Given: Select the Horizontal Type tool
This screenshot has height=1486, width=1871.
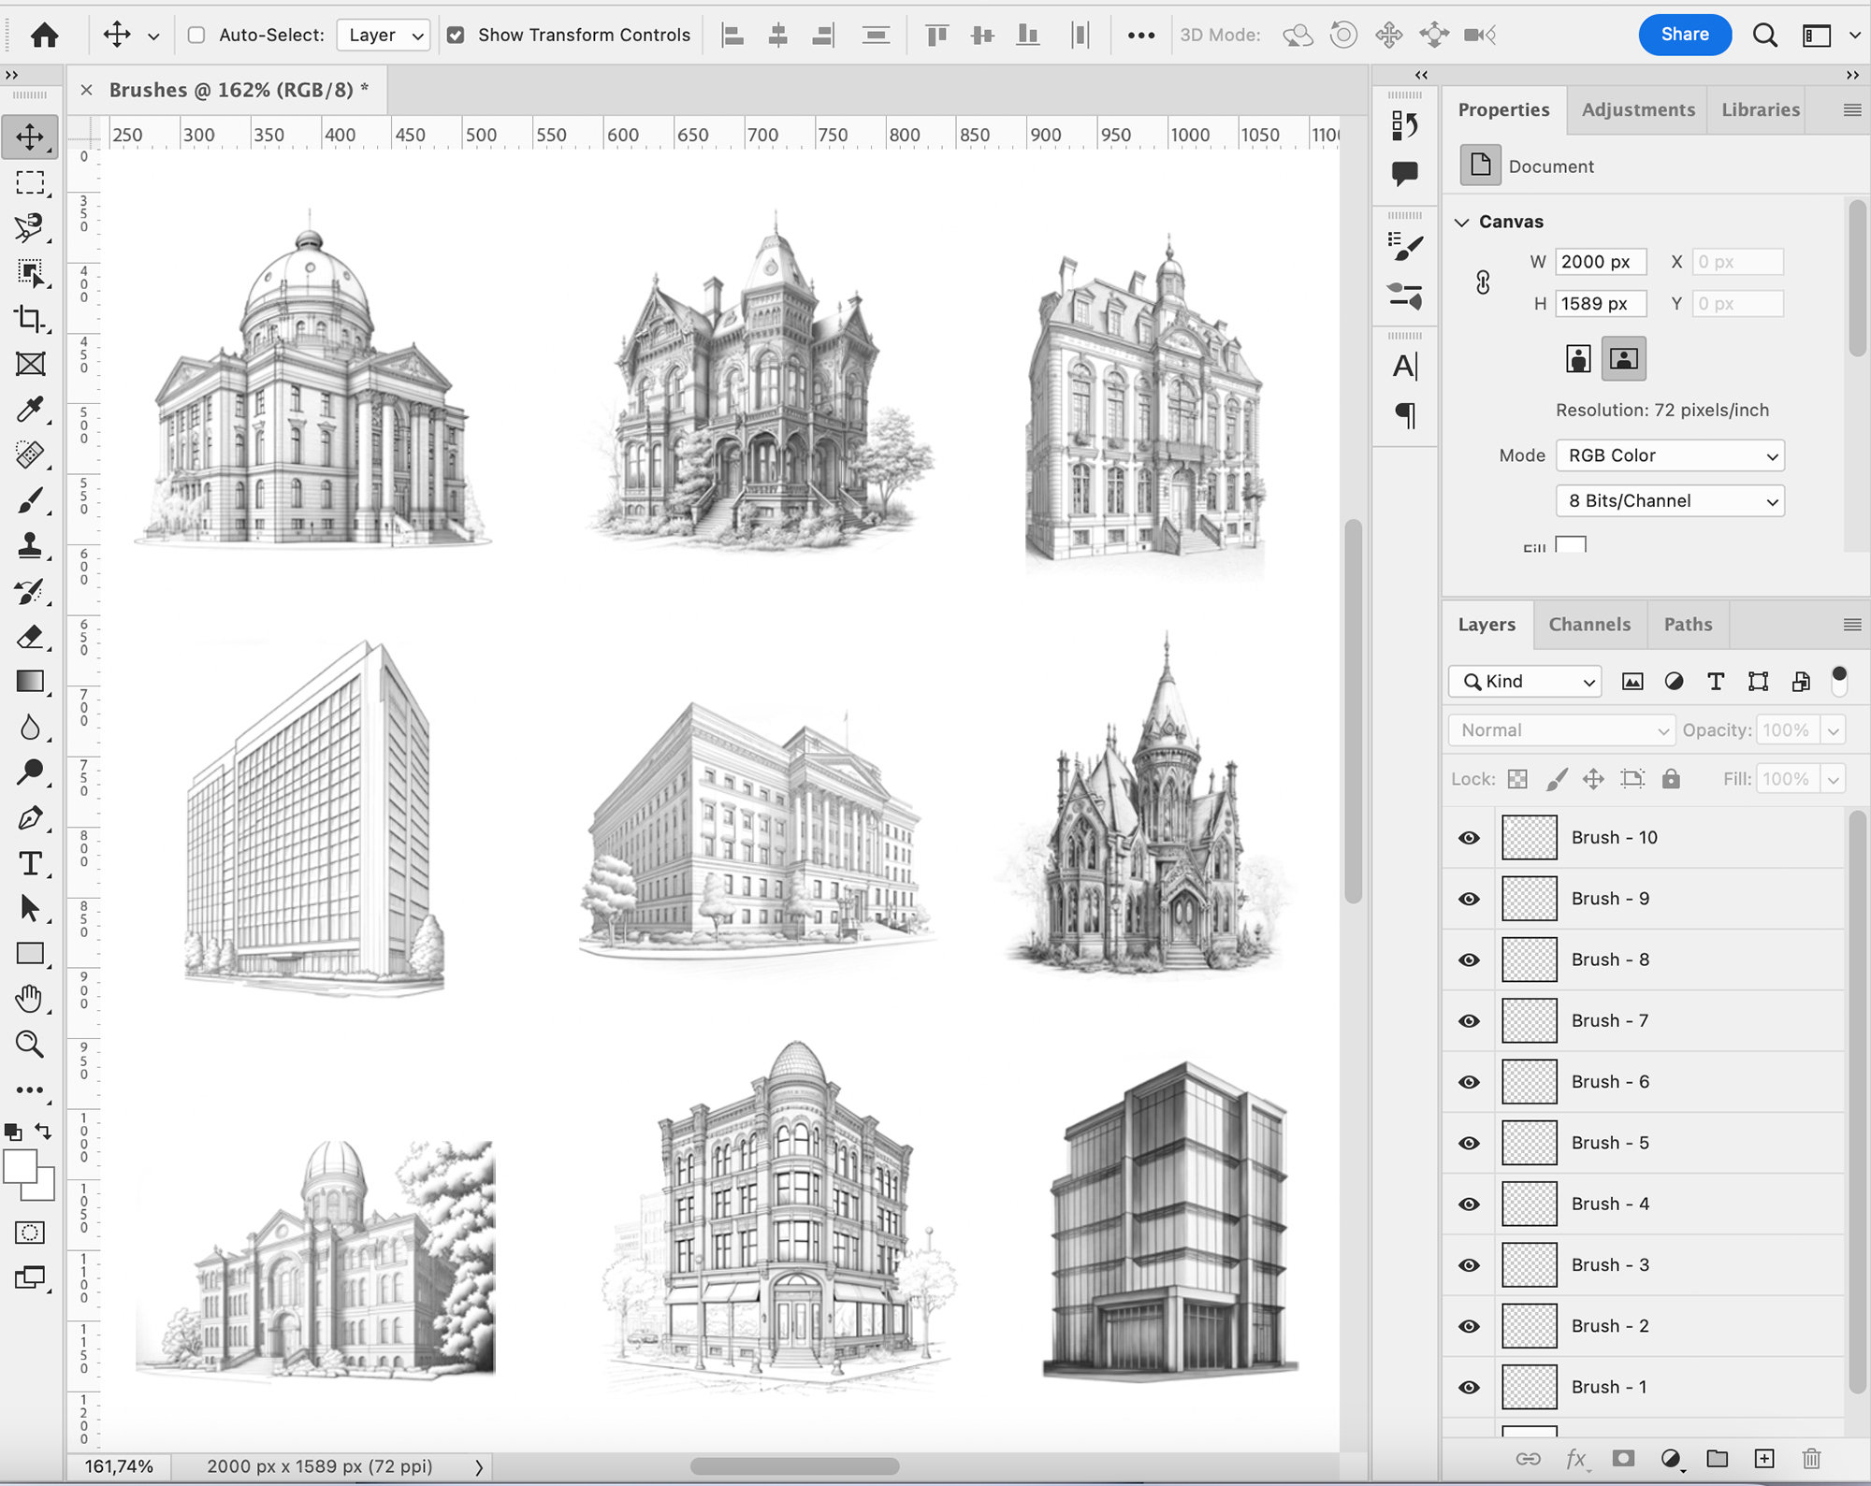Looking at the screenshot, I should [31, 863].
